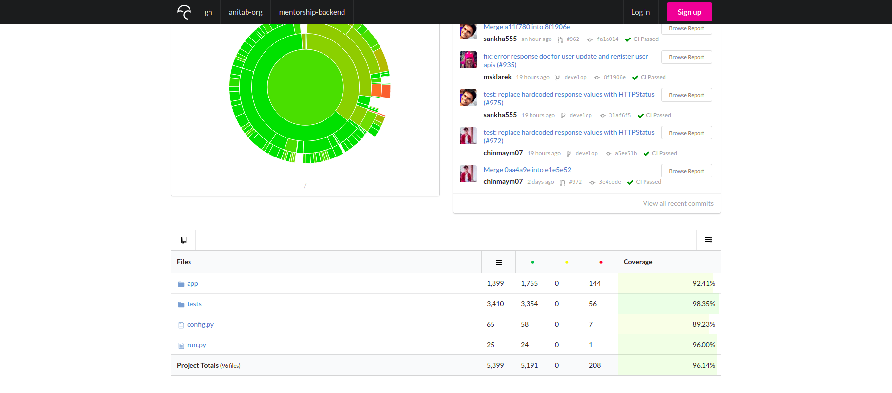Click msklarek's avatar image

468,59
